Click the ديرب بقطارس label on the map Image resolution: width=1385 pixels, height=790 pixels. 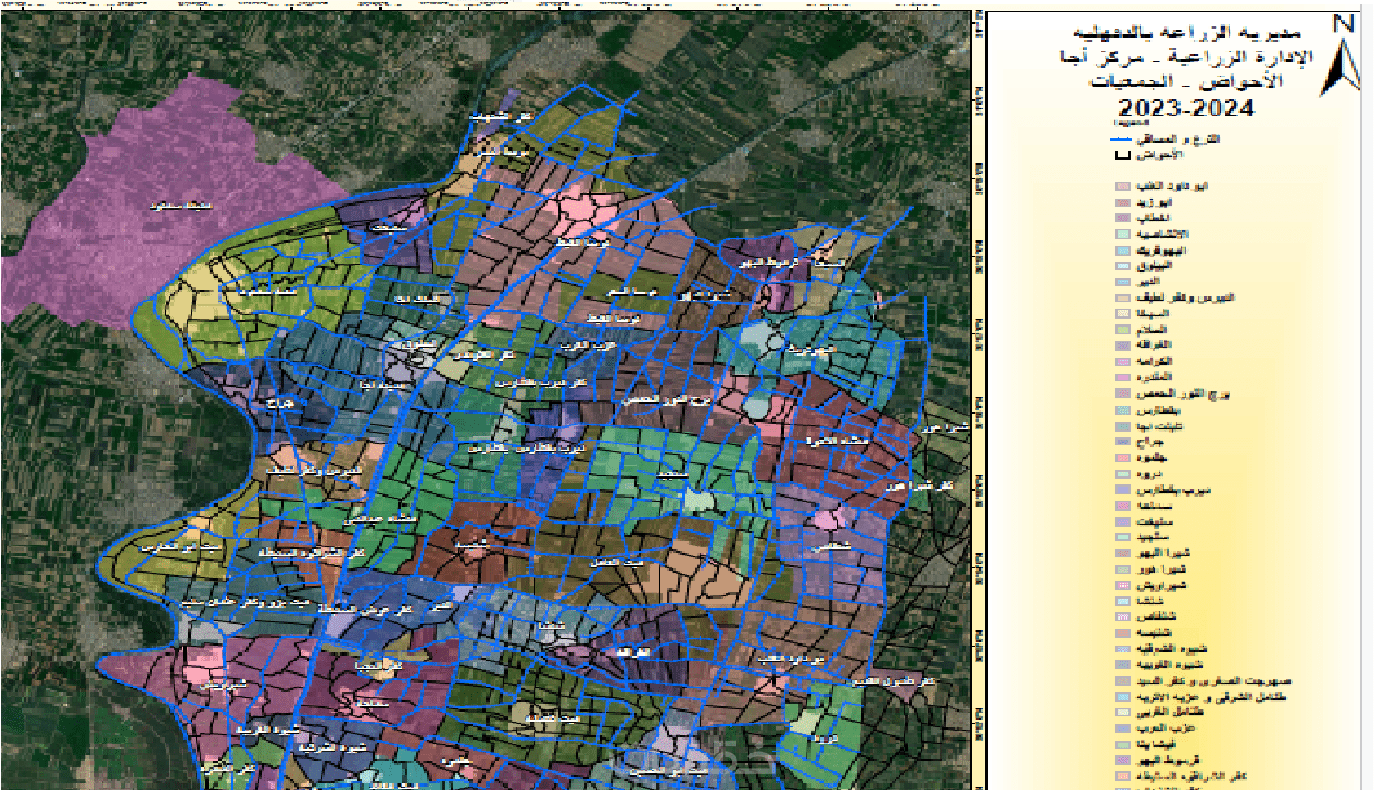[527, 448]
